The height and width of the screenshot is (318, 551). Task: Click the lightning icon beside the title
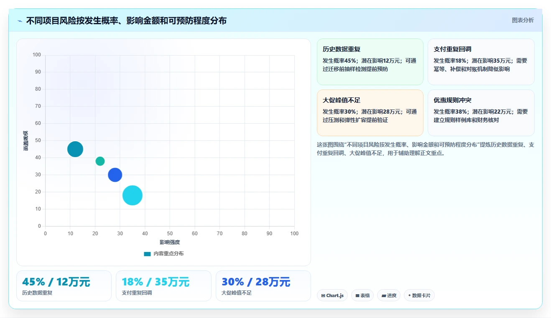pos(20,20)
